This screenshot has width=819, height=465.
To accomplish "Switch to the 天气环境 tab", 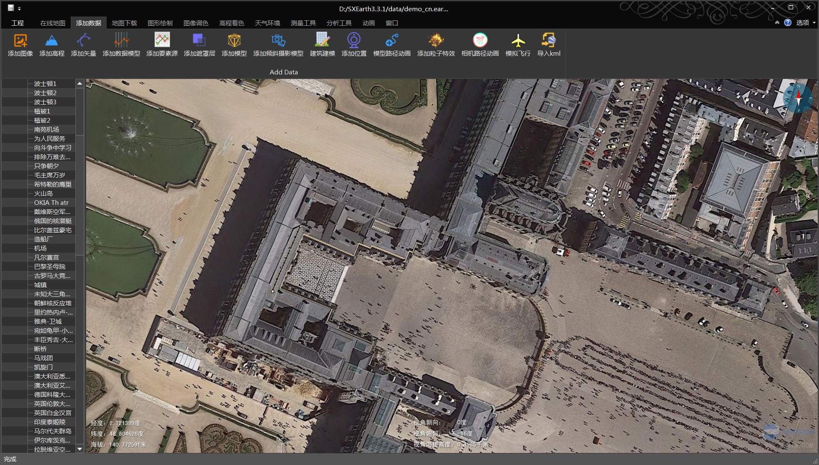I will 268,23.
